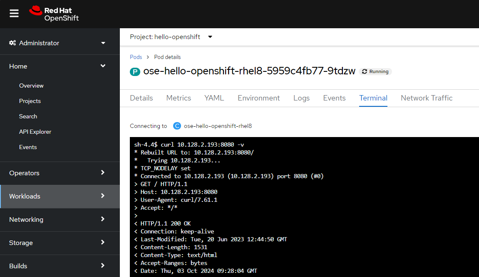Click the 'Connection: keep-alive' terminal line
Image resolution: width=479 pixels, height=277 pixels.
click(174, 231)
